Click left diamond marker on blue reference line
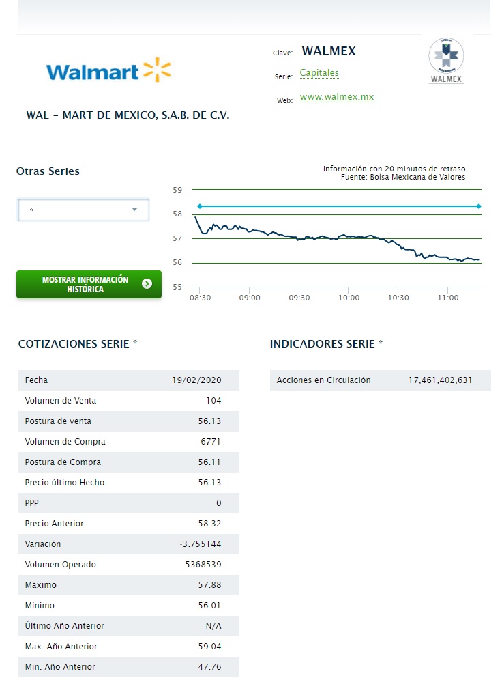 tap(199, 206)
